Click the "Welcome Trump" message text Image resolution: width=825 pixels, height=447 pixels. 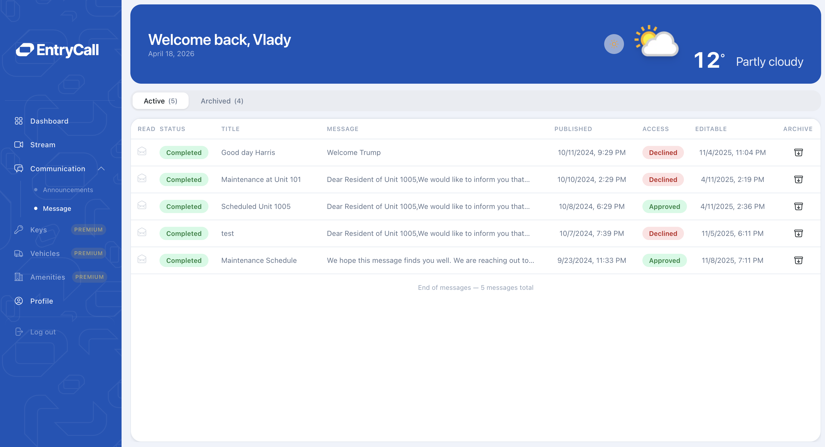click(354, 152)
